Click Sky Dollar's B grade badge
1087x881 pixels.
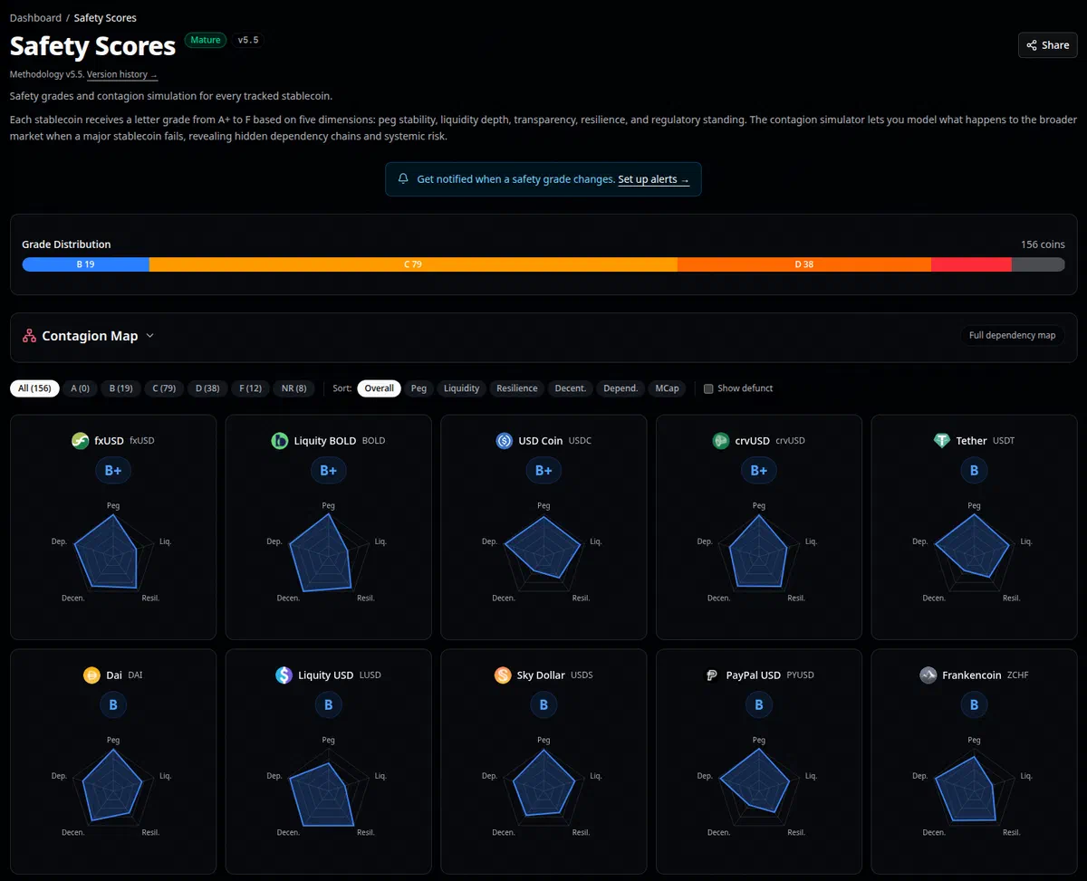pyautogui.click(x=543, y=705)
